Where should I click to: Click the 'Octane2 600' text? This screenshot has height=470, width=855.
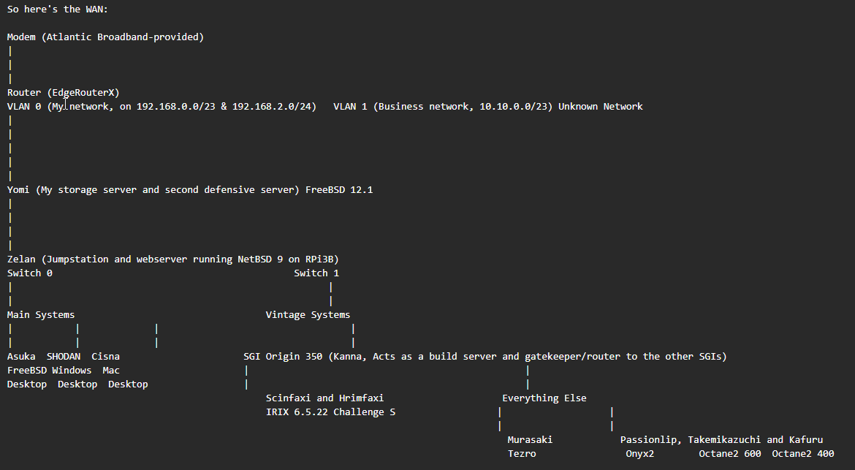coord(730,454)
